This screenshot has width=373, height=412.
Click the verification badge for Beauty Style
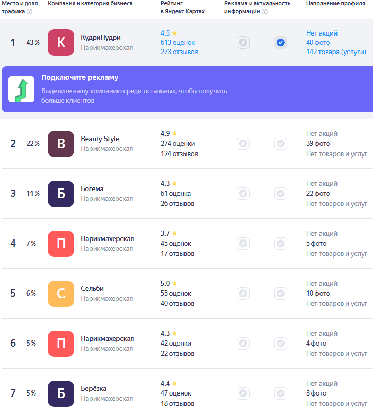point(280,144)
